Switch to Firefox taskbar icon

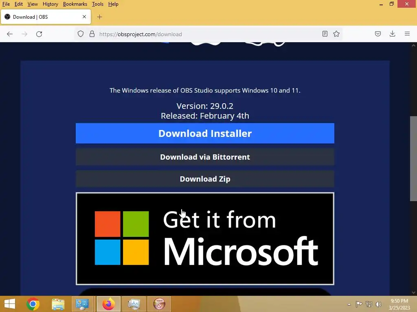coord(108,304)
